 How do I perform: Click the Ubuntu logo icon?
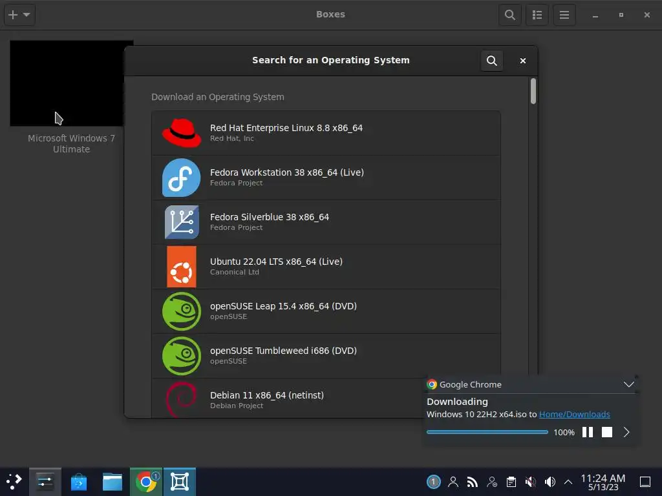point(182,267)
